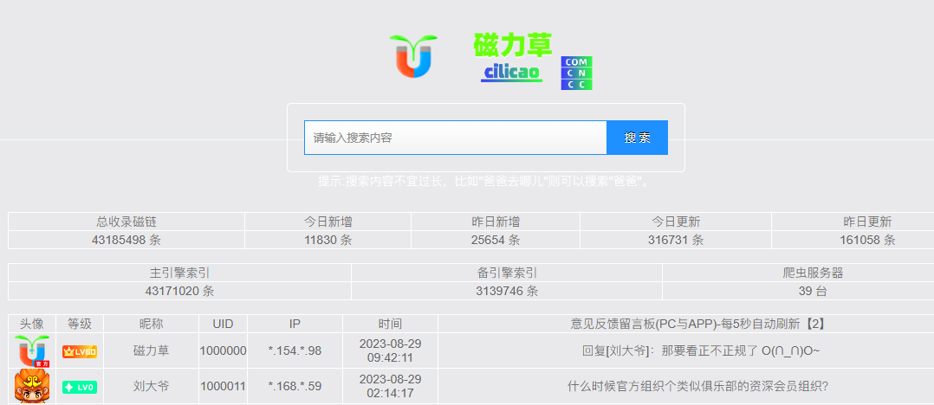The image size is (934, 405).
Task: Click the 备引擎索引 header
Action: click(x=507, y=273)
